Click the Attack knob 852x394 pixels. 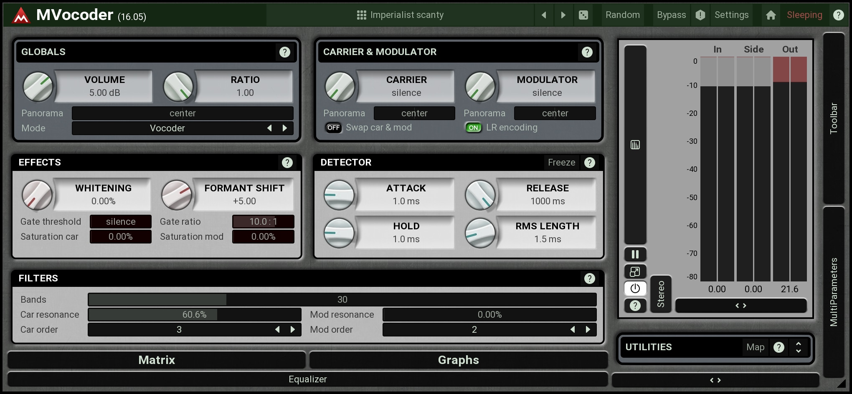click(x=339, y=195)
